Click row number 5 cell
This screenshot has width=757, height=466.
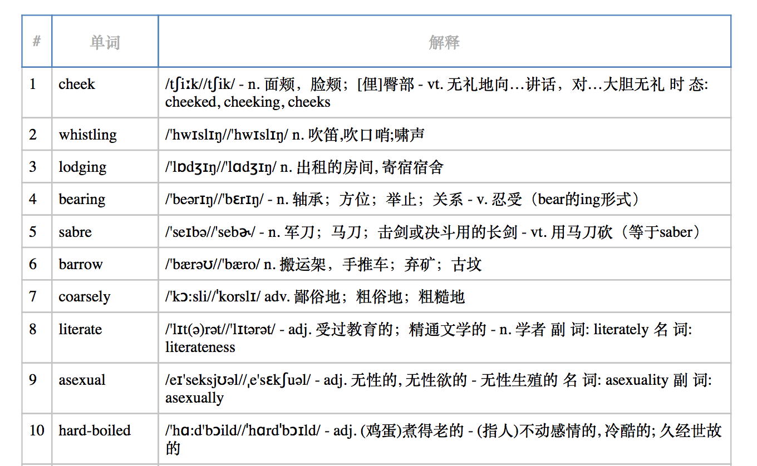pyautogui.click(x=37, y=231)
